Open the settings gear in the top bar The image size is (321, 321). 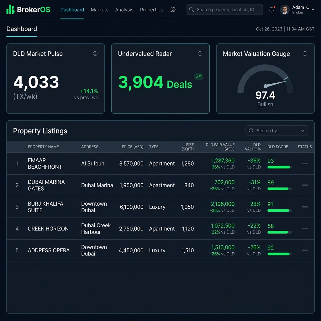click(x=173, y=10)
